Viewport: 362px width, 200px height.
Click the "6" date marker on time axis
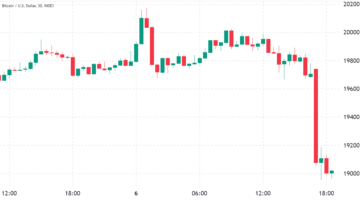[136, 194]
